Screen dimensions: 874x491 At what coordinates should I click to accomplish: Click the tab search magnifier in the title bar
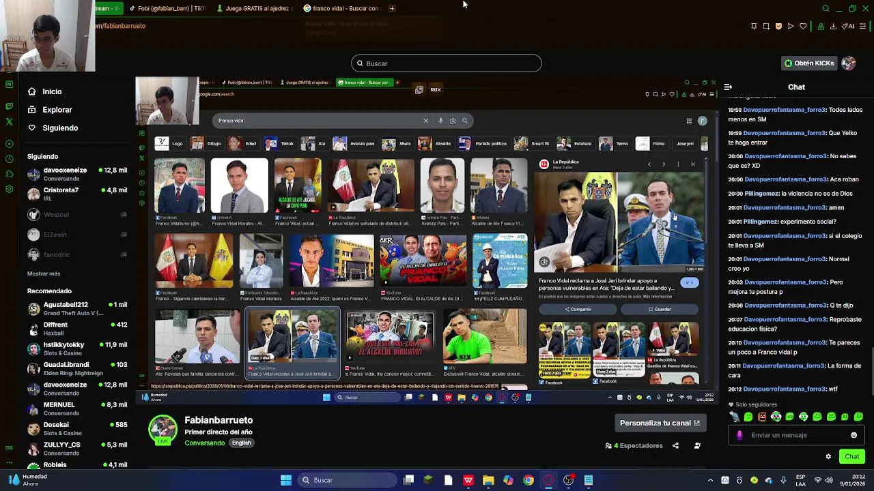826,8
